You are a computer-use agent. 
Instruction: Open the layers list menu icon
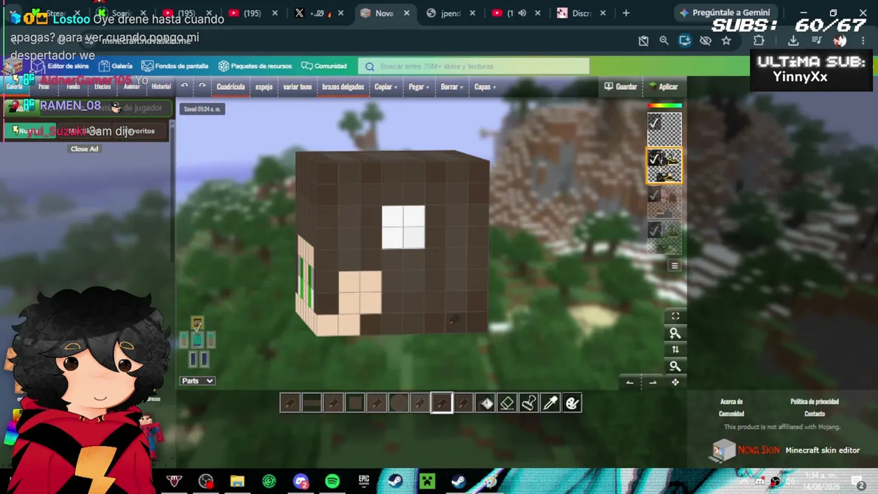tap(675, 266)
